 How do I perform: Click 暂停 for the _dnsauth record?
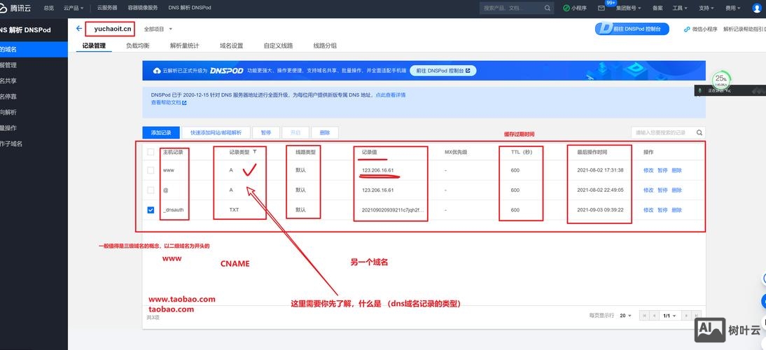[x=662, y=210]
